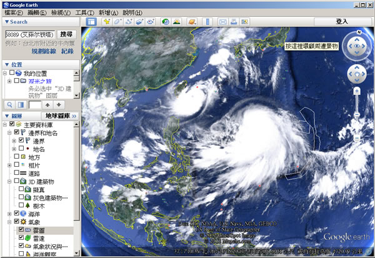The image size is (375, 258).
Task: Uncheck the 雲圖 clouds layer
Action: (x=21, y=229)
